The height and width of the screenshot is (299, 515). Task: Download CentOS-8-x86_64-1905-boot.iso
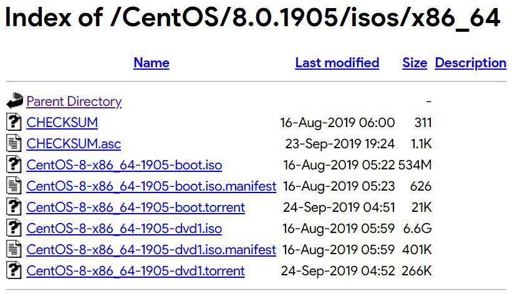pyautogui.click(x=124, y=165)
